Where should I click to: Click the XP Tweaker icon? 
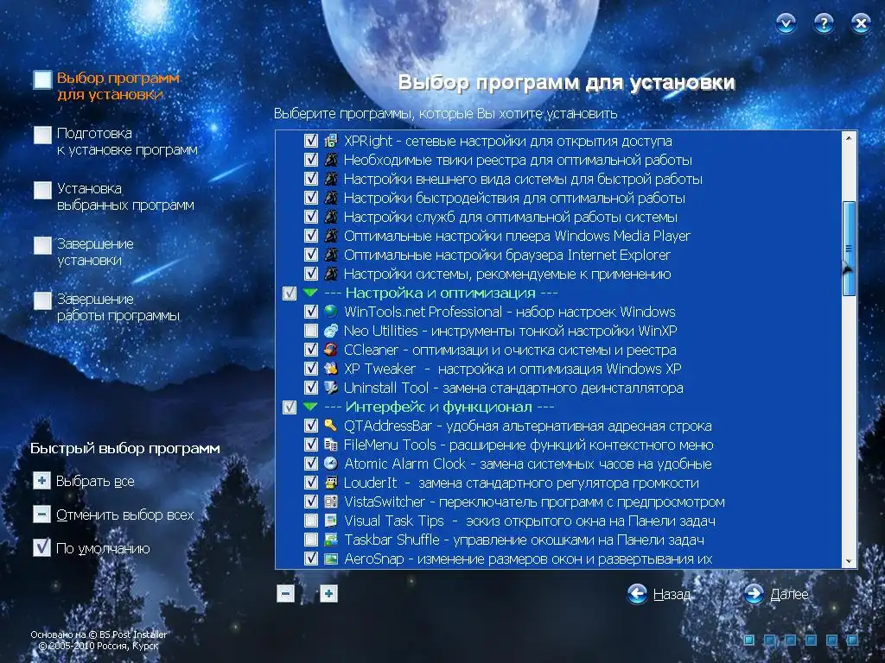pos(331,369)
